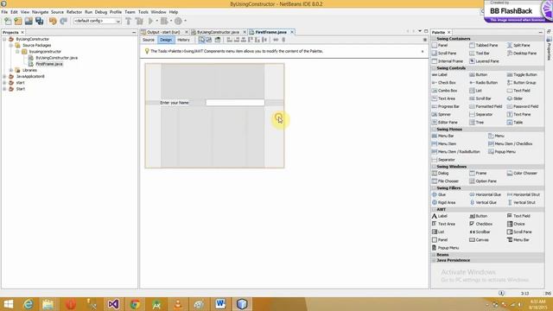The image size is (553, 311).
Task: Click the name text field in the form
Action: click(x=235, y=103)
